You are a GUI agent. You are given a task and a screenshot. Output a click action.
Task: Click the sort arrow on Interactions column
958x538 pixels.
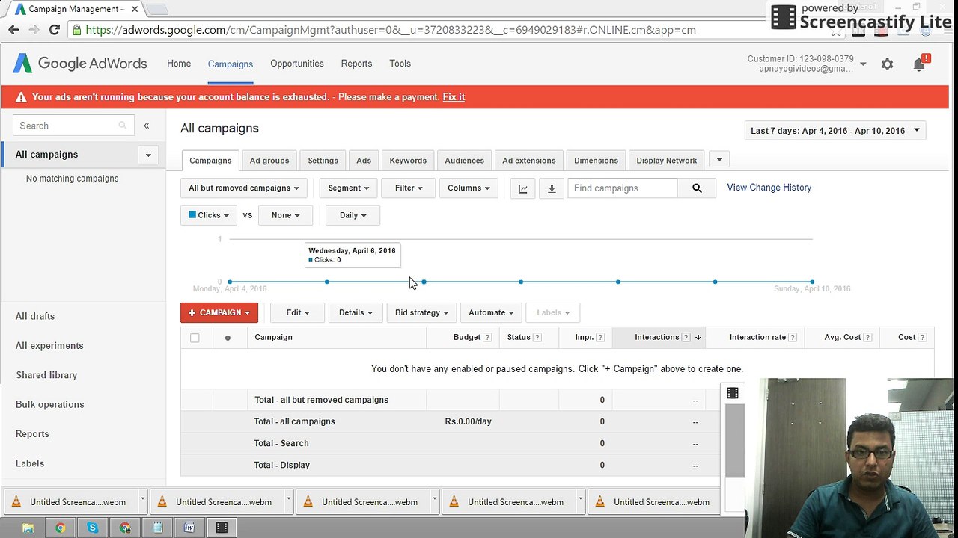(698, 338)
